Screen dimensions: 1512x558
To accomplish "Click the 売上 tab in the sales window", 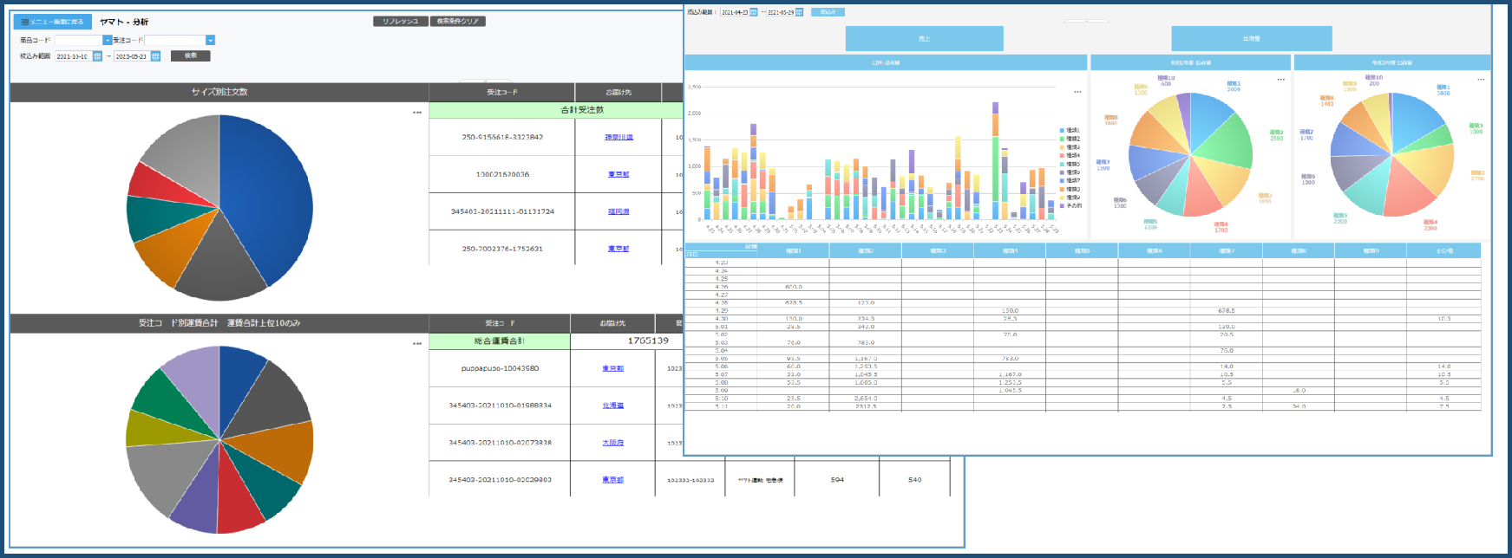I will 925,39.
